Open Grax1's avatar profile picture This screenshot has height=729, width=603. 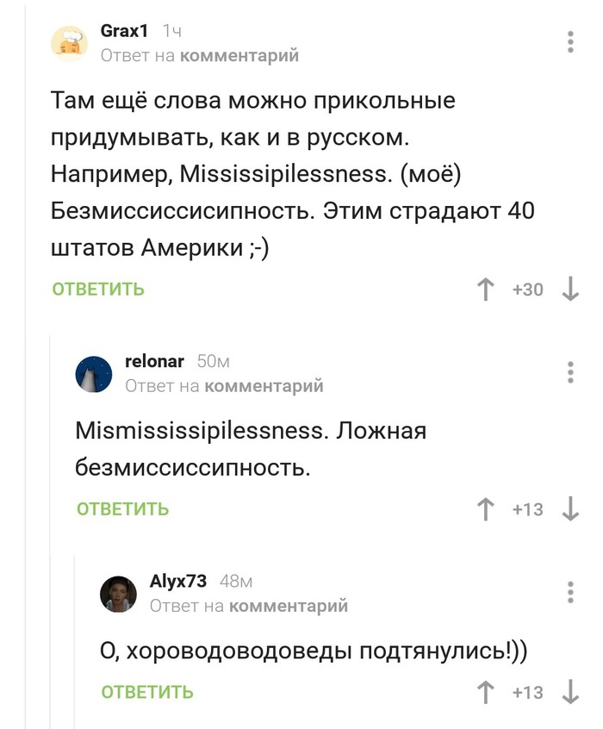click(x=69, y=43)
